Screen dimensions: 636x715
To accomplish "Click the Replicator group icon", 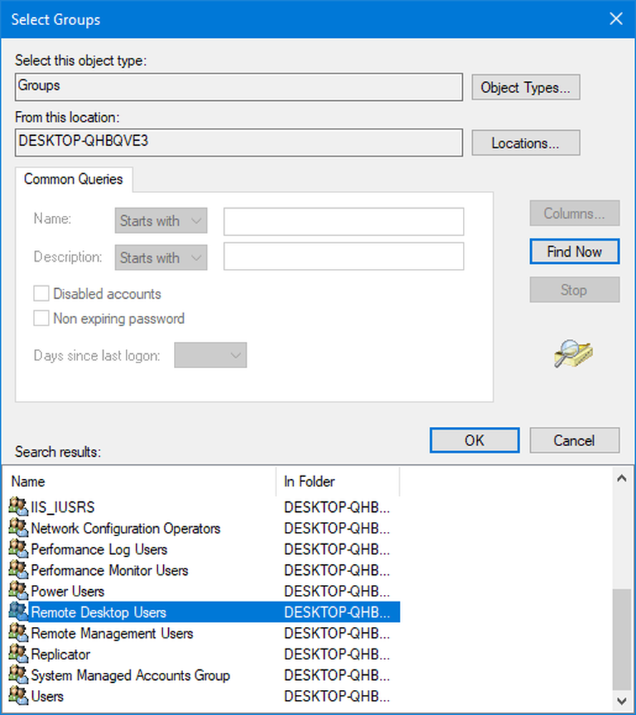I will coord(18,654).
